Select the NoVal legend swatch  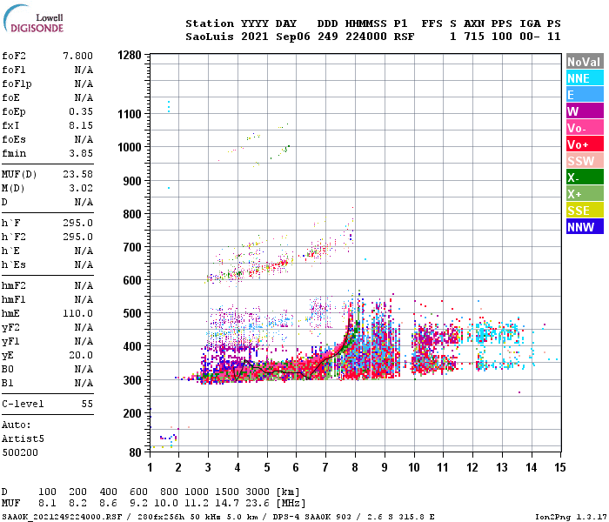tap(585, 62)
